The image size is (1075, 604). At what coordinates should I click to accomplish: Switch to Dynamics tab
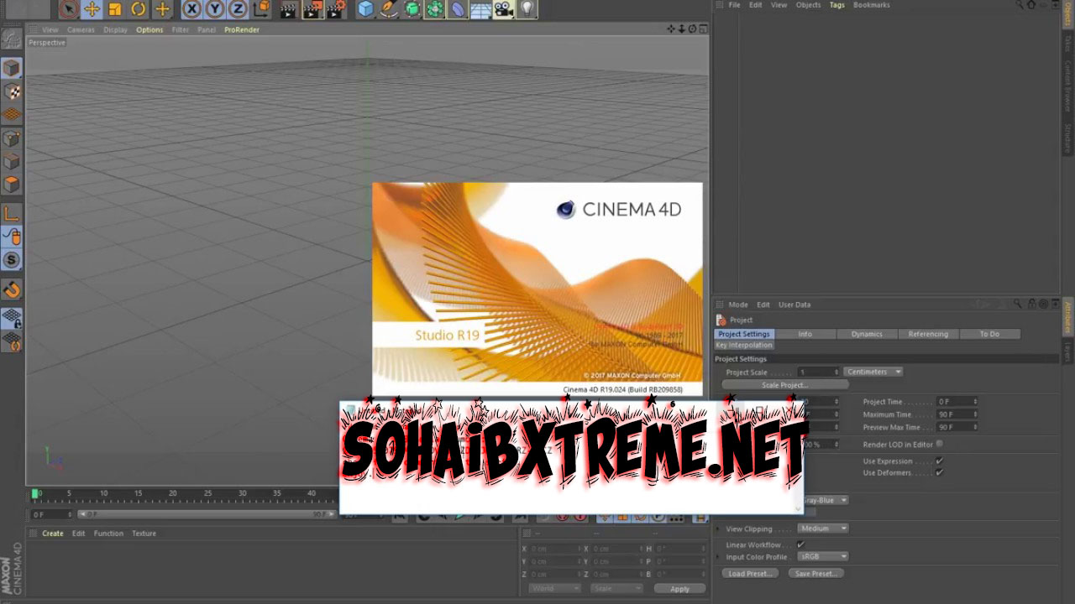pyautogui.click(x=867, y=334)
